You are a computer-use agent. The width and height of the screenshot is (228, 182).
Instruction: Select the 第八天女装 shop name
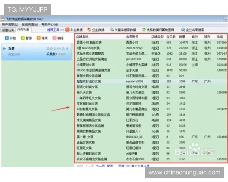(84, 93)
